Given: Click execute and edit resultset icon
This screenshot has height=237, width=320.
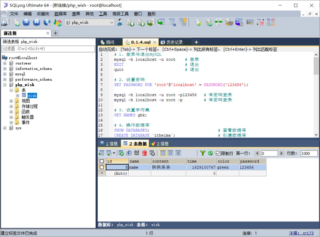Looking at the screenshot, I should (47, 22).
